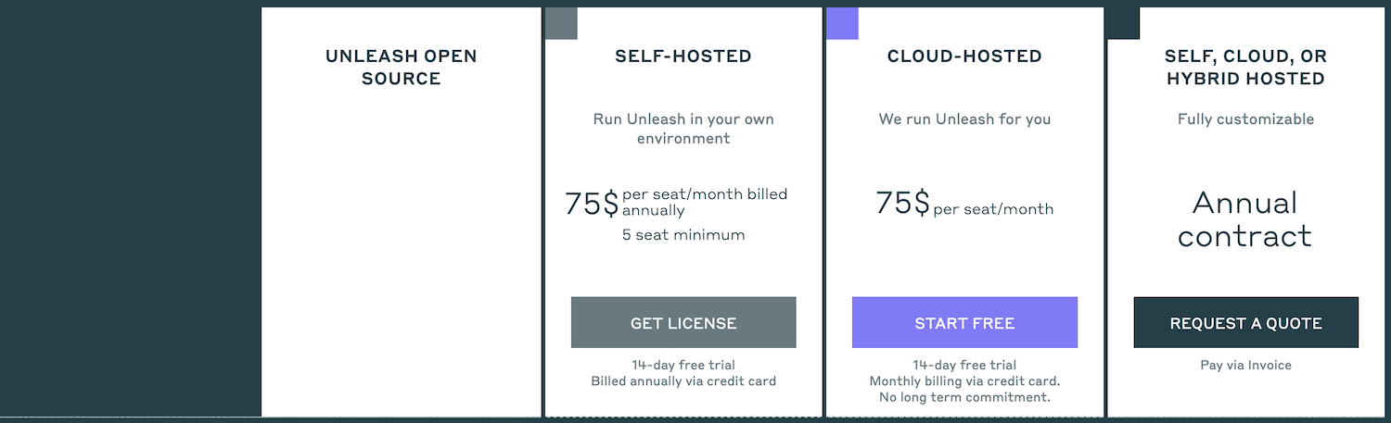Screen dimensions: 1391x423
Task: Click the '5 seat minimum' note
Action: click(683, 235)
